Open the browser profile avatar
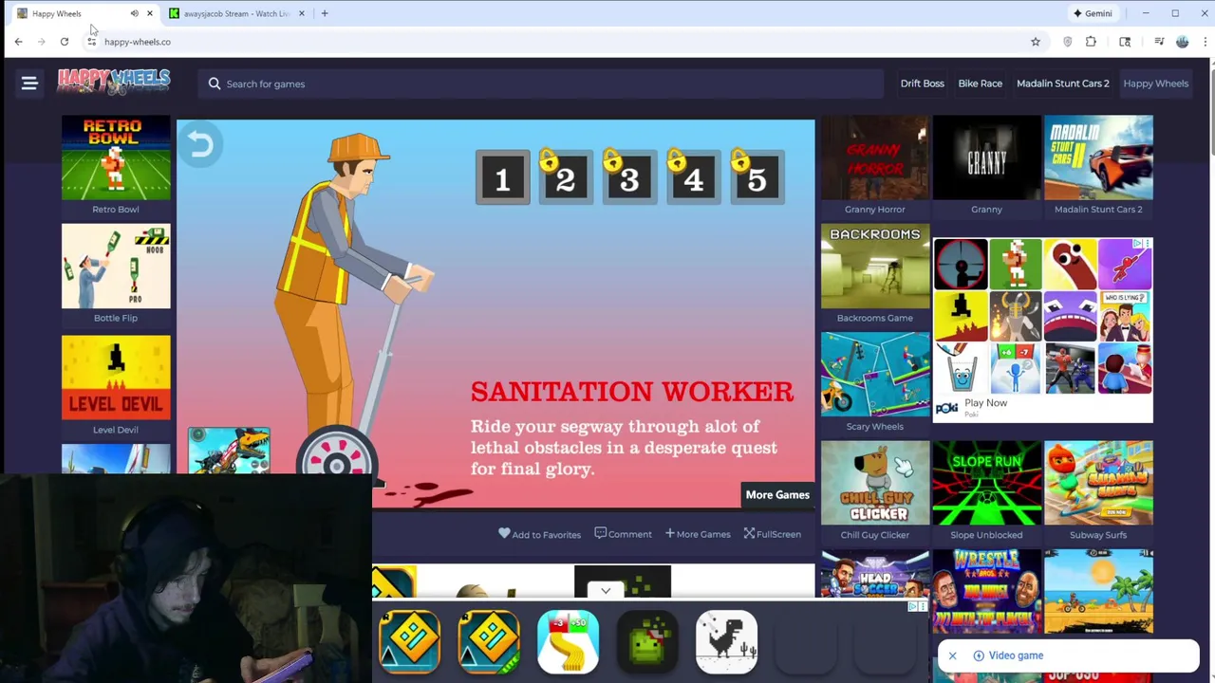The height and width of the screenshot is (683, 1215). point(1182,42)
